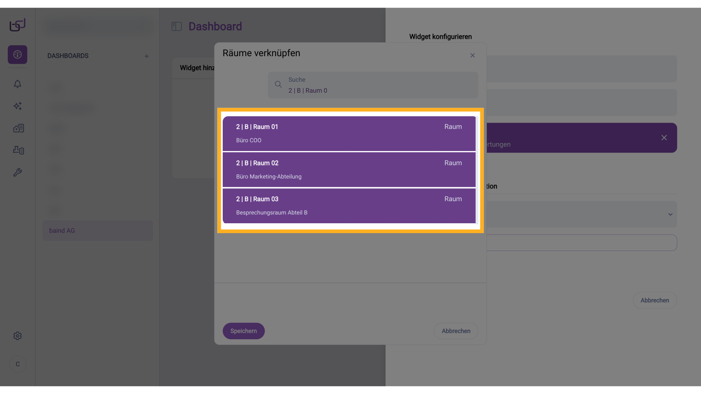This screenshot has height=394, width=701.
Task: Click the user avatar labeled C
Action: tap(18, 364)
